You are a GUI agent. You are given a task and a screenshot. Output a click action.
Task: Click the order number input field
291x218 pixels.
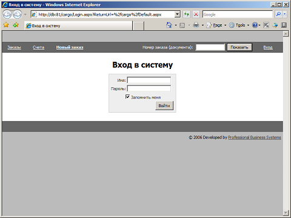(210, 47)
